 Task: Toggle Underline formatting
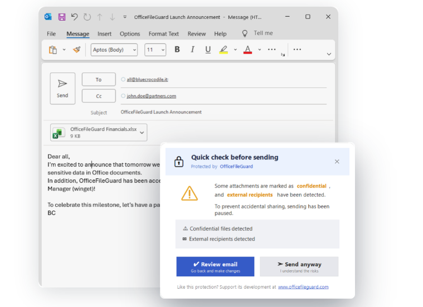[x=208, y=50]
